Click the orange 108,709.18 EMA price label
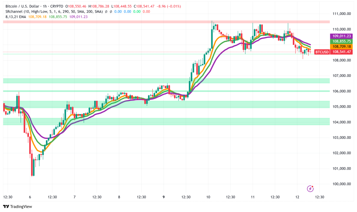 (342, 47)
